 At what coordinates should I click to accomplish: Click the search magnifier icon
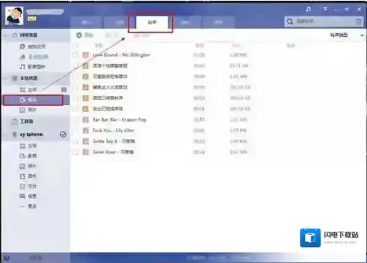pyautogui.click(x=290, y=22)
